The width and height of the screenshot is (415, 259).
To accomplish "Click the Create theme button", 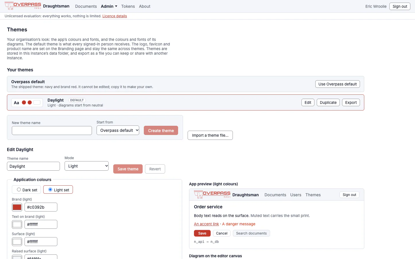I will coord(161,130).
